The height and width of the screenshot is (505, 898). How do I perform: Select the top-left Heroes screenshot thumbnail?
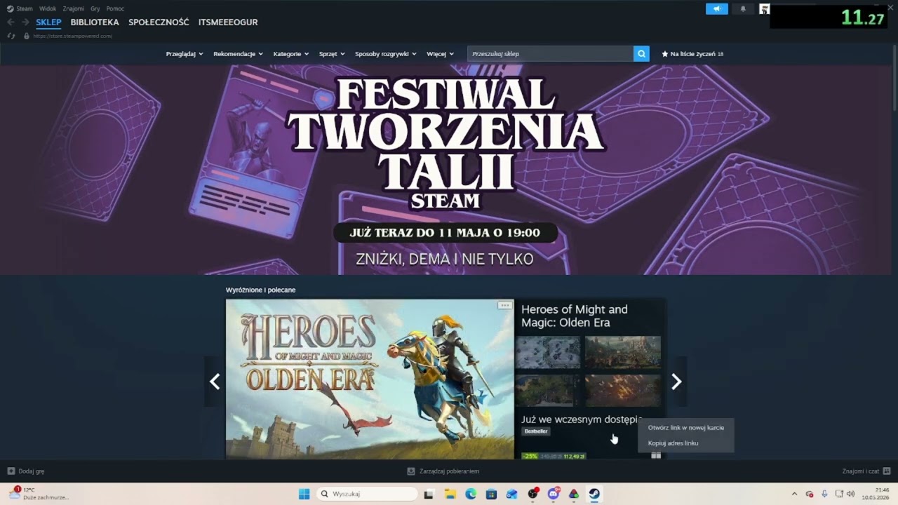(548, 352)
